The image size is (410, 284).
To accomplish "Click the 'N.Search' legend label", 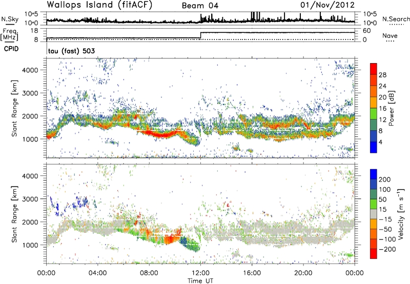I will [396, 19].
